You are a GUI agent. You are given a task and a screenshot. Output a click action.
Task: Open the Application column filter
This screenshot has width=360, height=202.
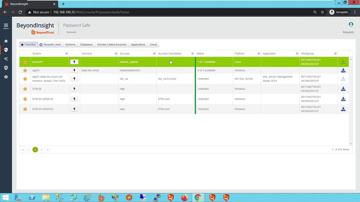click(297, 54)
